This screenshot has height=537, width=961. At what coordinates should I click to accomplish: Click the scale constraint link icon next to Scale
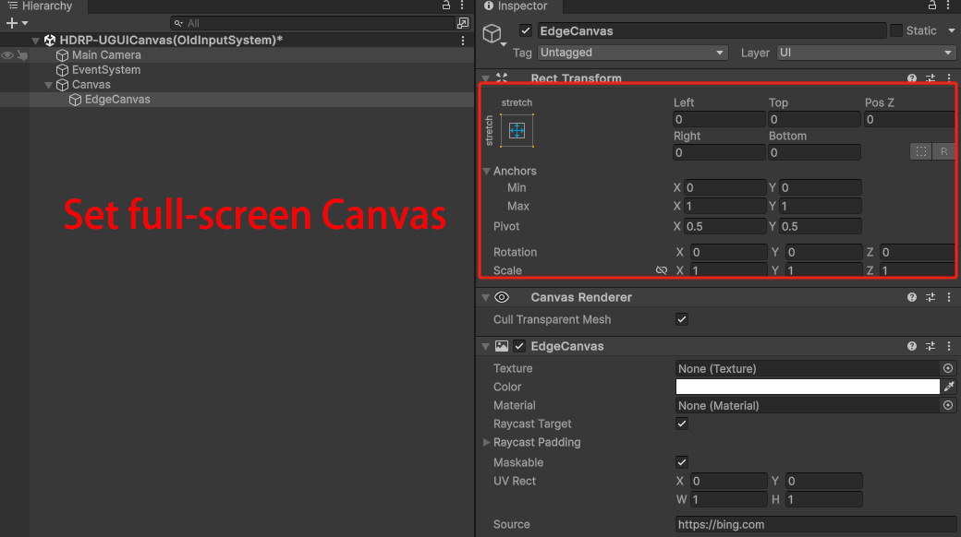(x=662, y=270)
